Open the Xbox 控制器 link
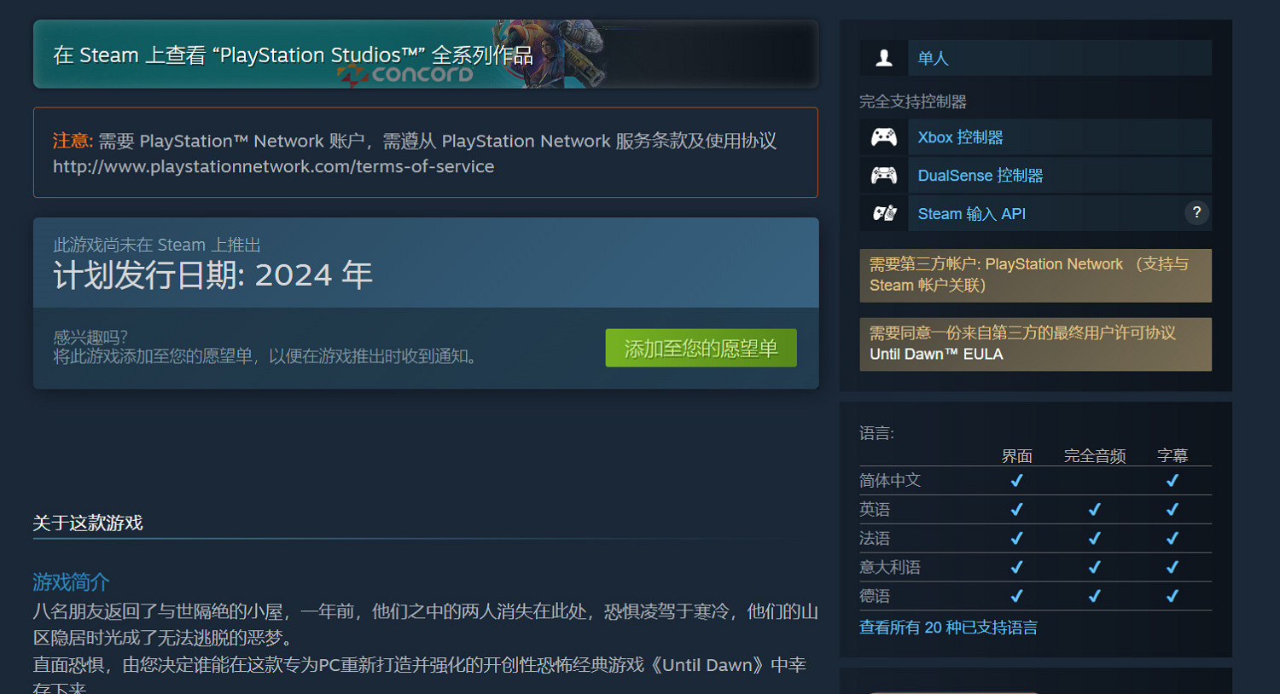This screenshot has height=694, width=1280. 959,136
